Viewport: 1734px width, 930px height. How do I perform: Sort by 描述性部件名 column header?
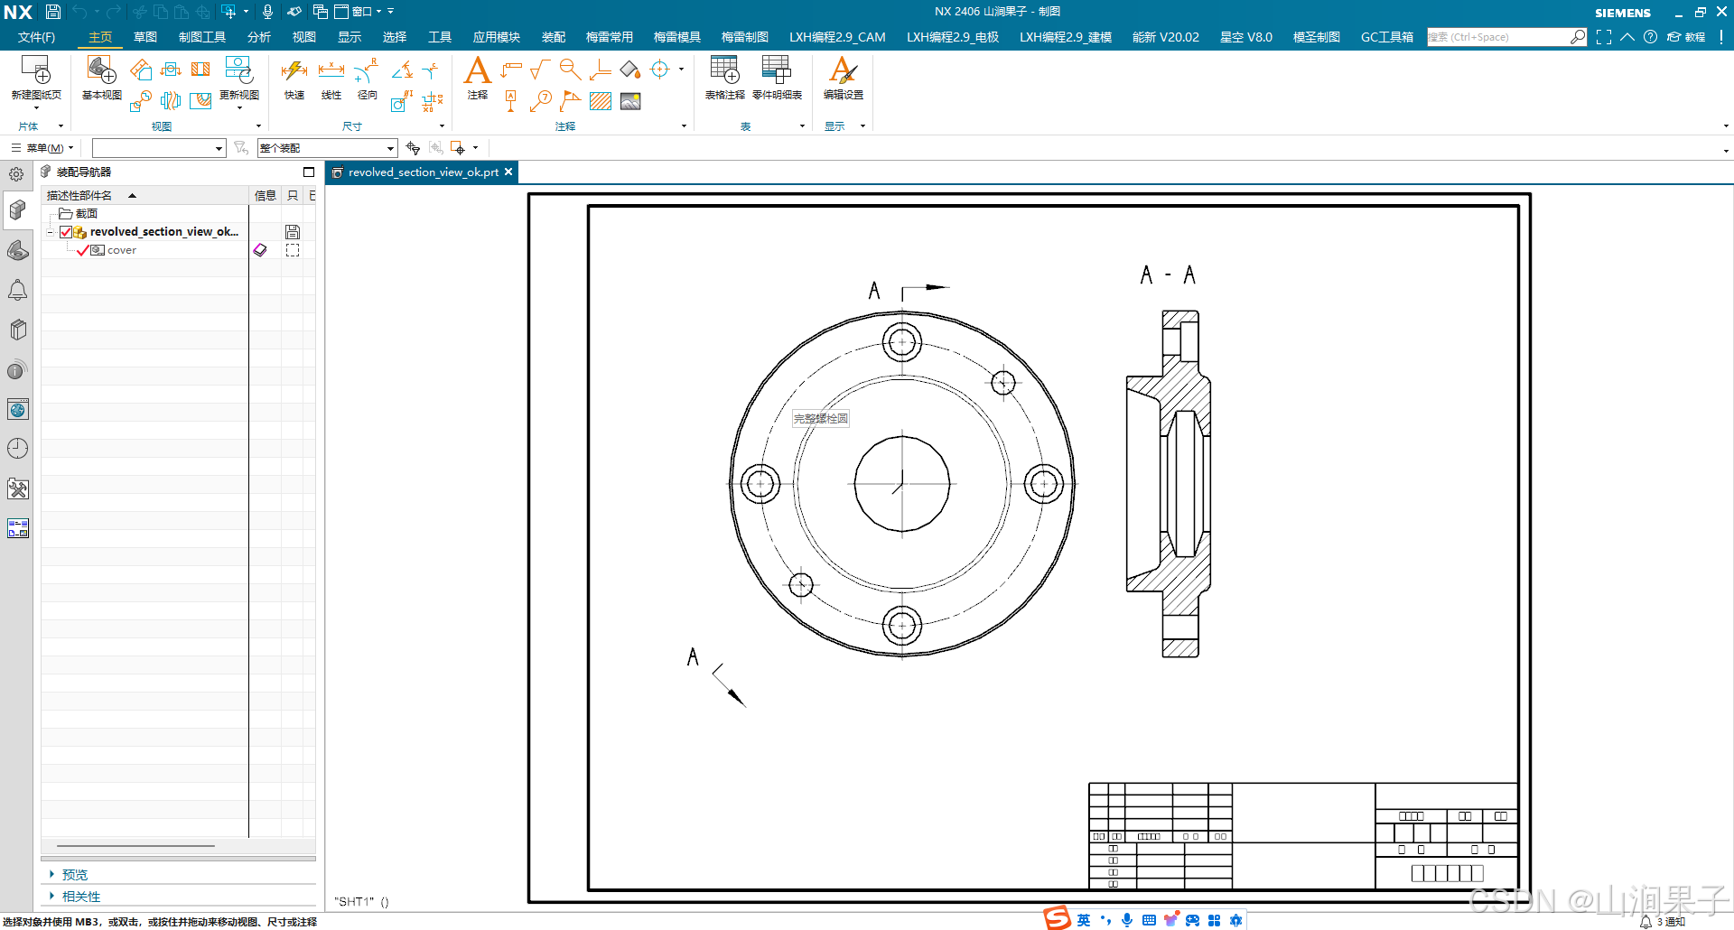click(x=144, y=195)
